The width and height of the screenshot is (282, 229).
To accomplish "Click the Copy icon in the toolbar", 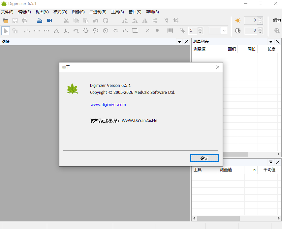I will coord(76,20).
